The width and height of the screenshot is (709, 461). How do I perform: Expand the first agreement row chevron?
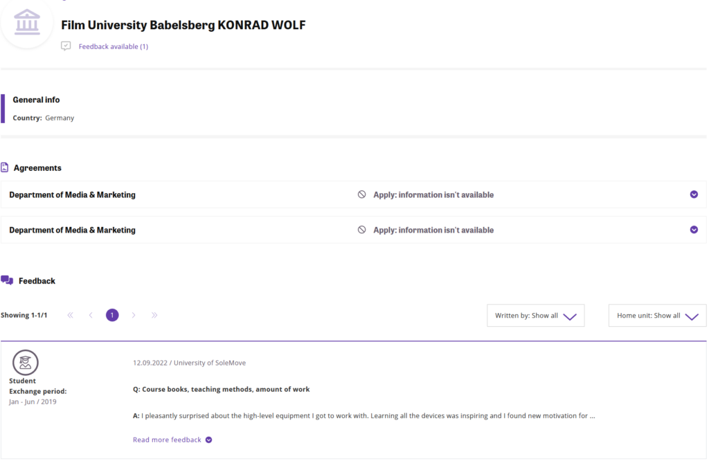coord(694,195)
